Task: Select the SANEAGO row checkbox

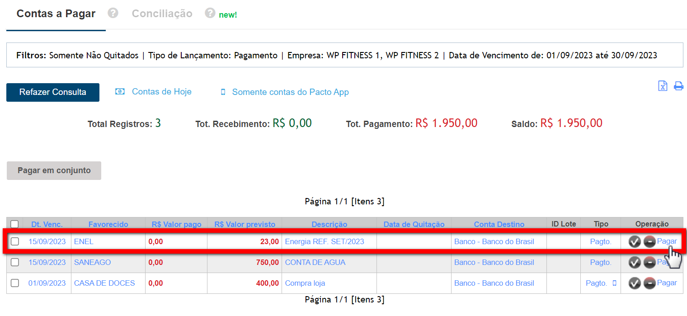Action: (x=15, y=263)
